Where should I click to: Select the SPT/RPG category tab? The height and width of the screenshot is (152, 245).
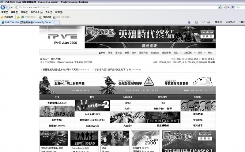(163, 97)
